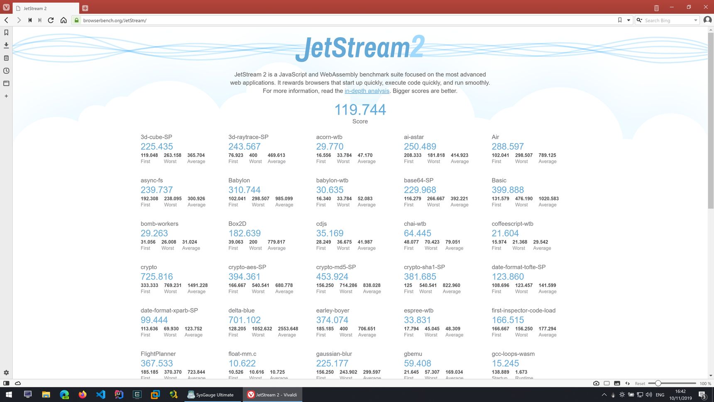Open the in-depth analysis link

(367, 91)
